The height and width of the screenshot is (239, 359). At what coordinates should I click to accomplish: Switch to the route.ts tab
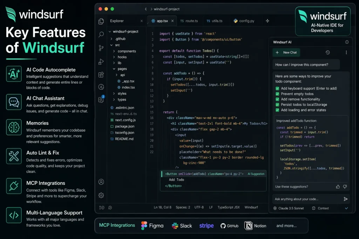(189, 21)
